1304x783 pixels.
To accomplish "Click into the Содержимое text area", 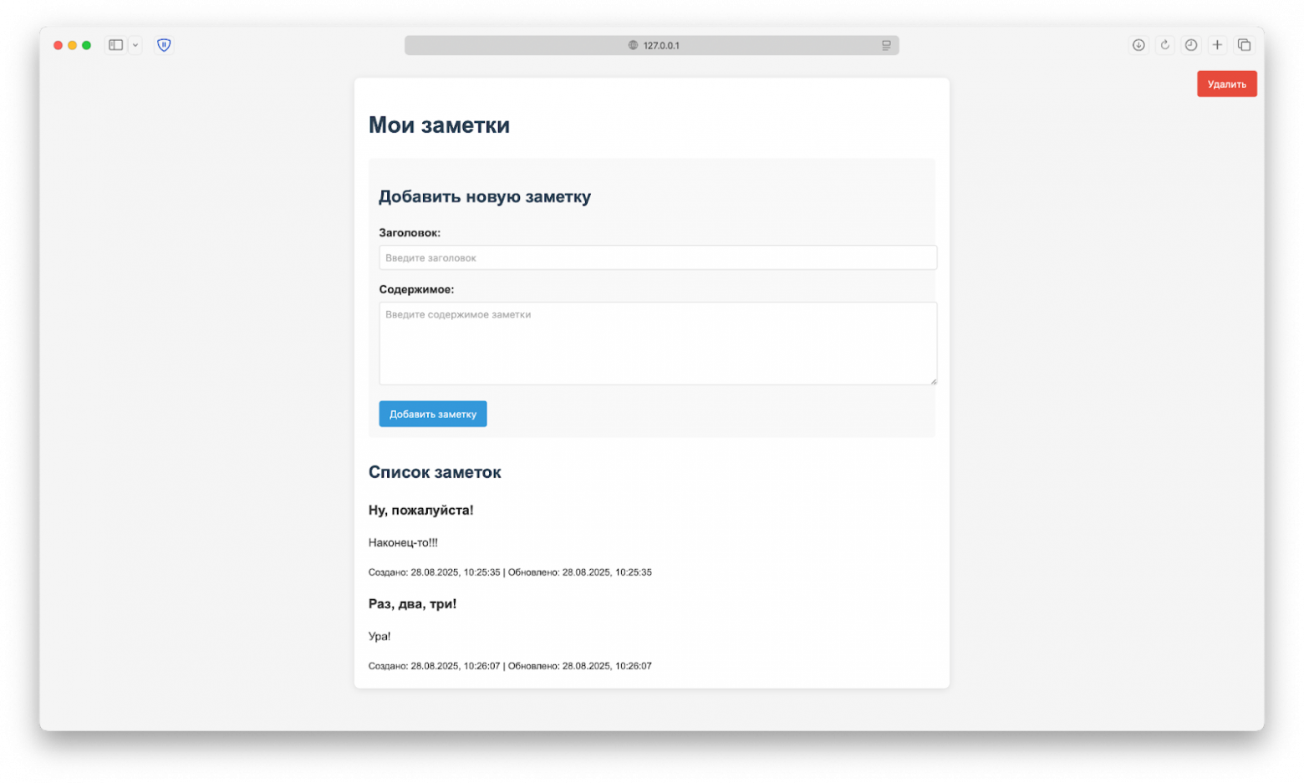I will click(x=658, y=343).
